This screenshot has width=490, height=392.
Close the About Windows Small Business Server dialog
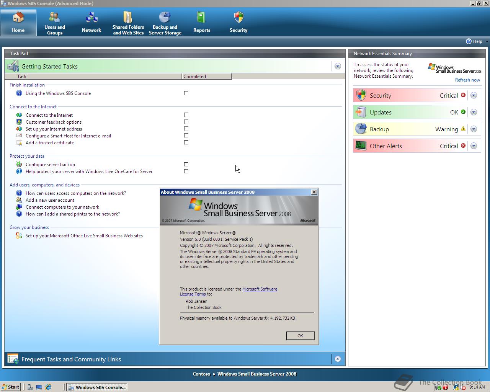coord(314,192)
